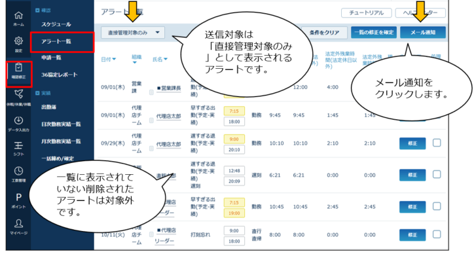This screenshot has width=476, height=254.
Task: Open スケジュール in the side menu
Action: coord(56,24)
